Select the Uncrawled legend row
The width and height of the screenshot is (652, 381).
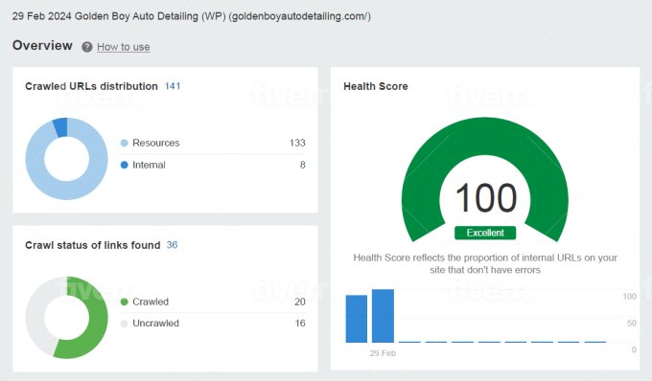pos(213,323)
